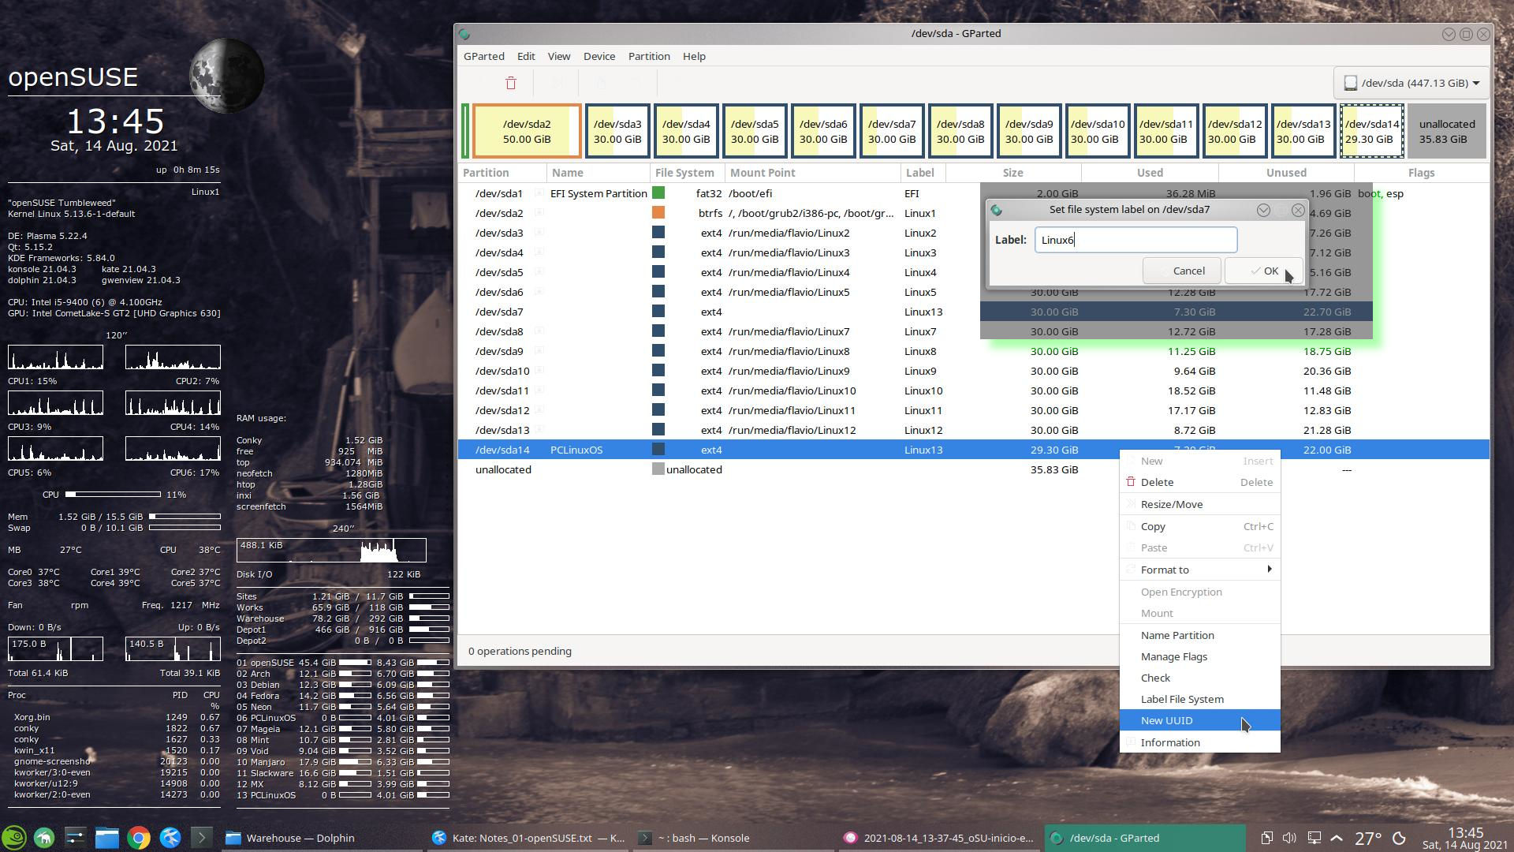The width and height of the screenshot is (1514, 852).
Task: Choose Information in the context menu
Action: [x=1199, y=742]
